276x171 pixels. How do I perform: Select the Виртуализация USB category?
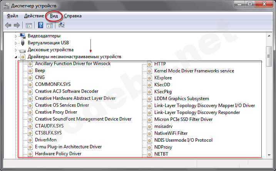pos(48,43)
